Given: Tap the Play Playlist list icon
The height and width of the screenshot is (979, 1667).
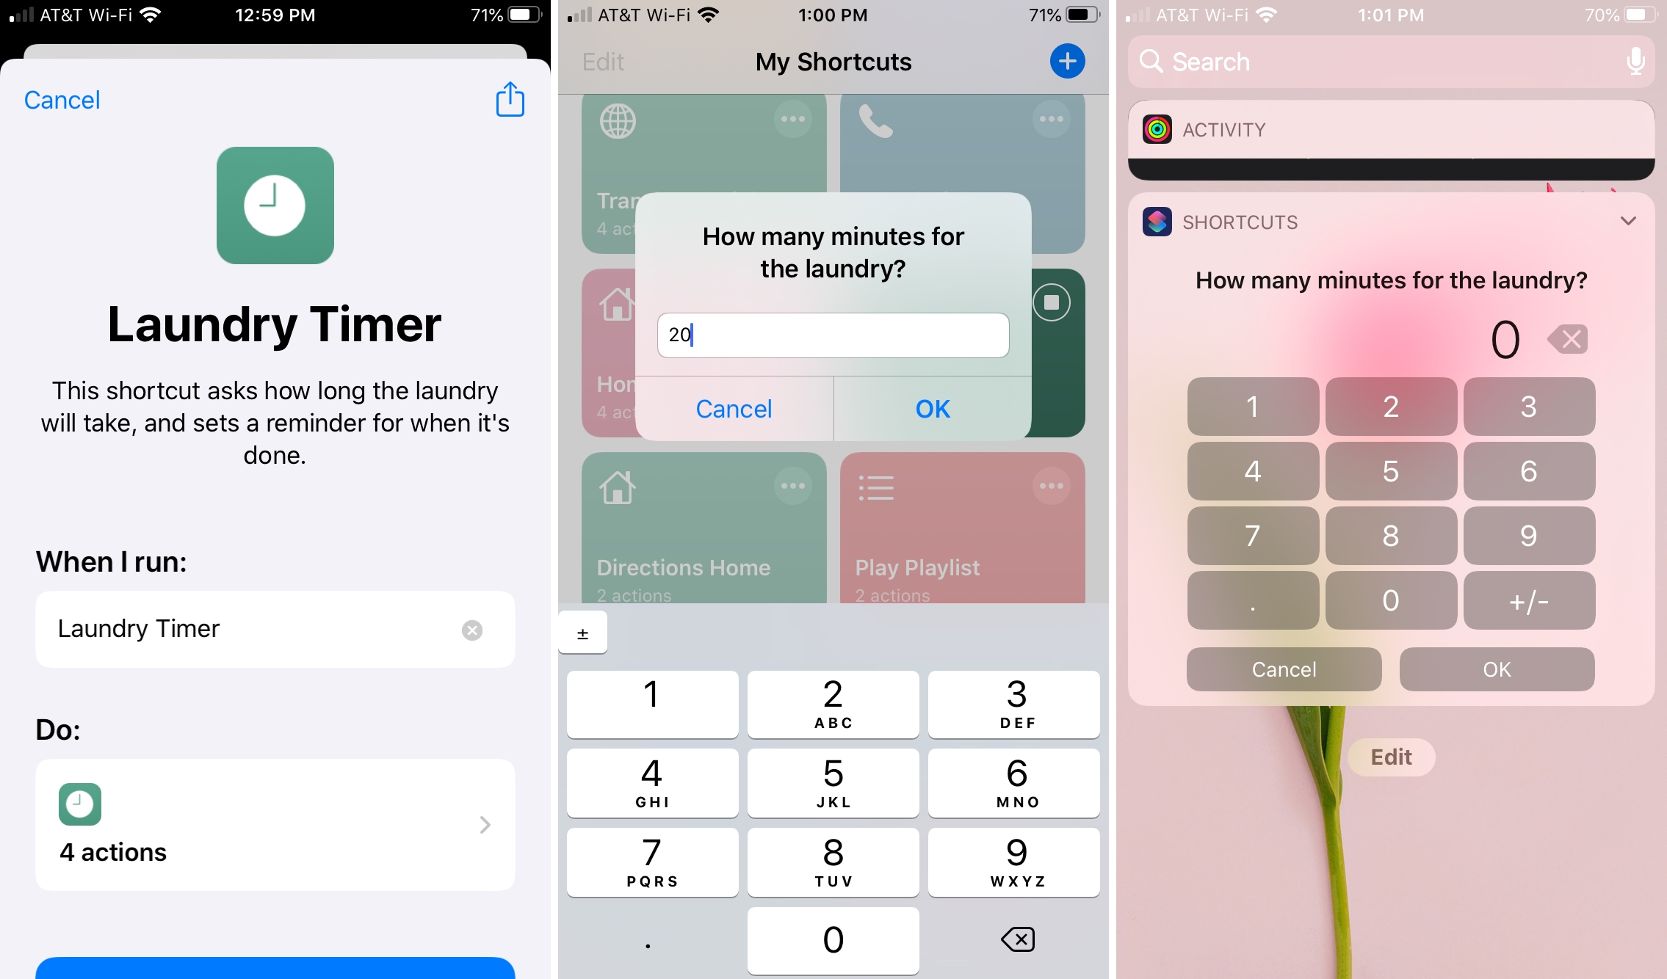Looking at the screenshot, I should pos(875,487).
